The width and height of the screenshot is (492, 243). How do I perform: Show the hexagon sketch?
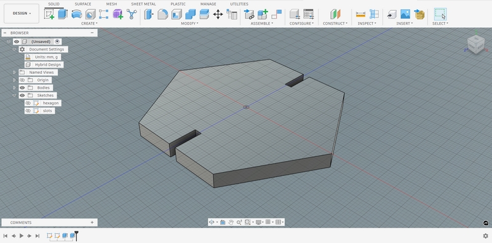tap(28, 103)
